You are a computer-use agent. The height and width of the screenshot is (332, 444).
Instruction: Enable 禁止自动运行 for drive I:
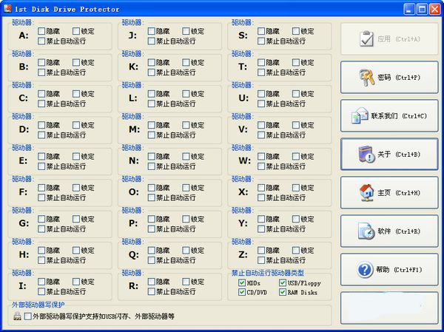(41, 291)
